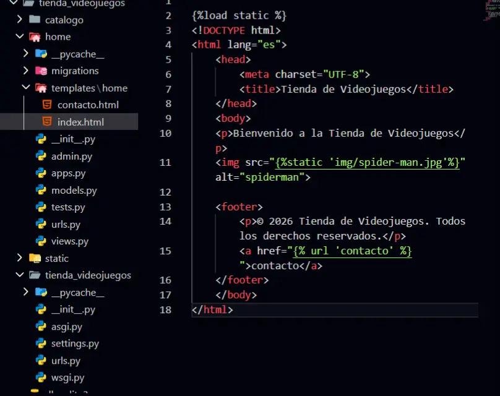Open apps.py from the explorer
500x396 pixels.
pyautogui.click(x=68, y=173)
